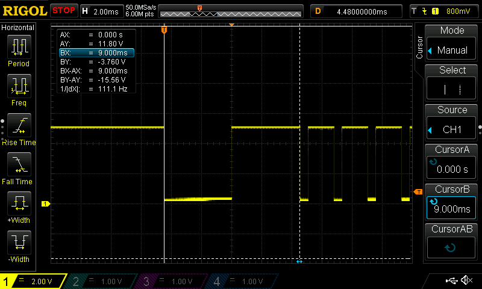Click the USB connection status icon
Image resolution: width=482 pixels, height=289 pixels.
point(451,281)
